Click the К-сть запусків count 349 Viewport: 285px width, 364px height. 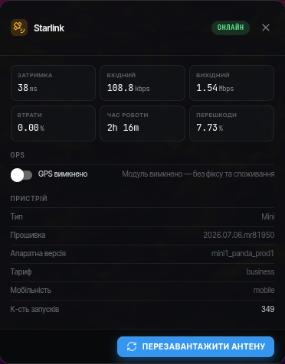pyautogui.click(x=268, y=309)
